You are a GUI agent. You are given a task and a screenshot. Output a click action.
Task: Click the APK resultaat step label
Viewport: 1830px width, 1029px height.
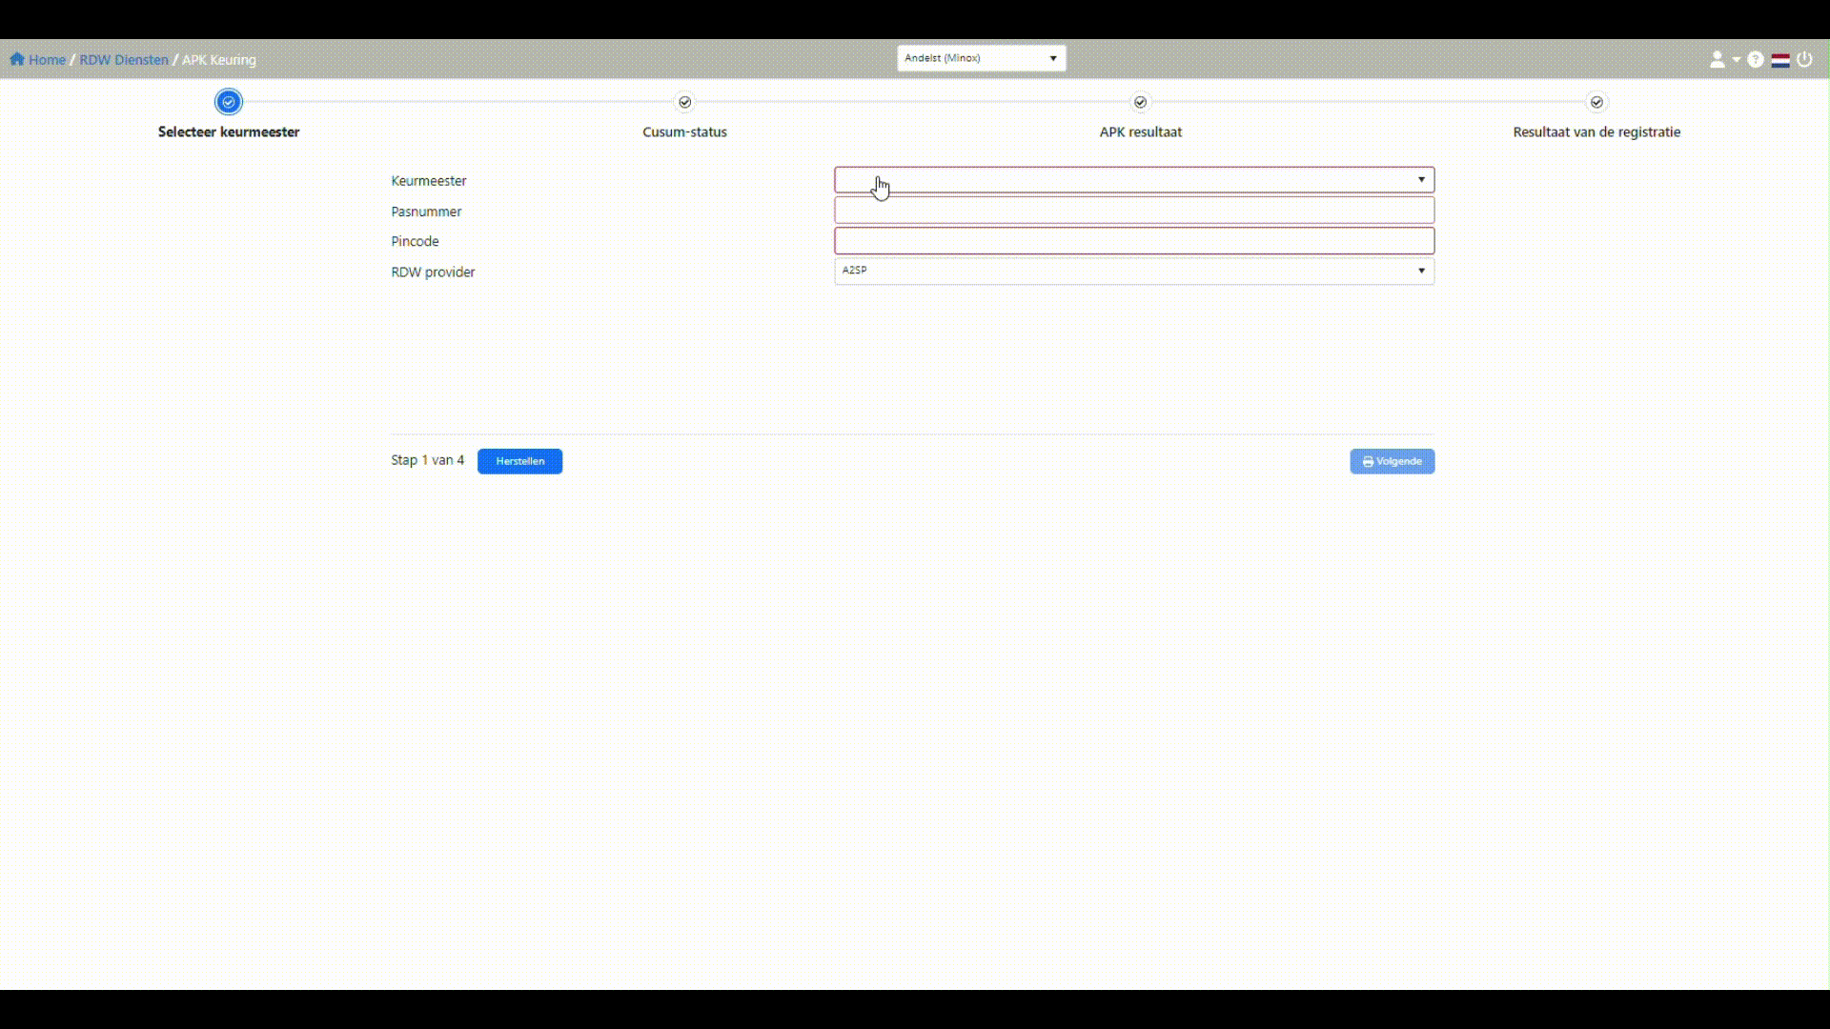coord(1140,132)
